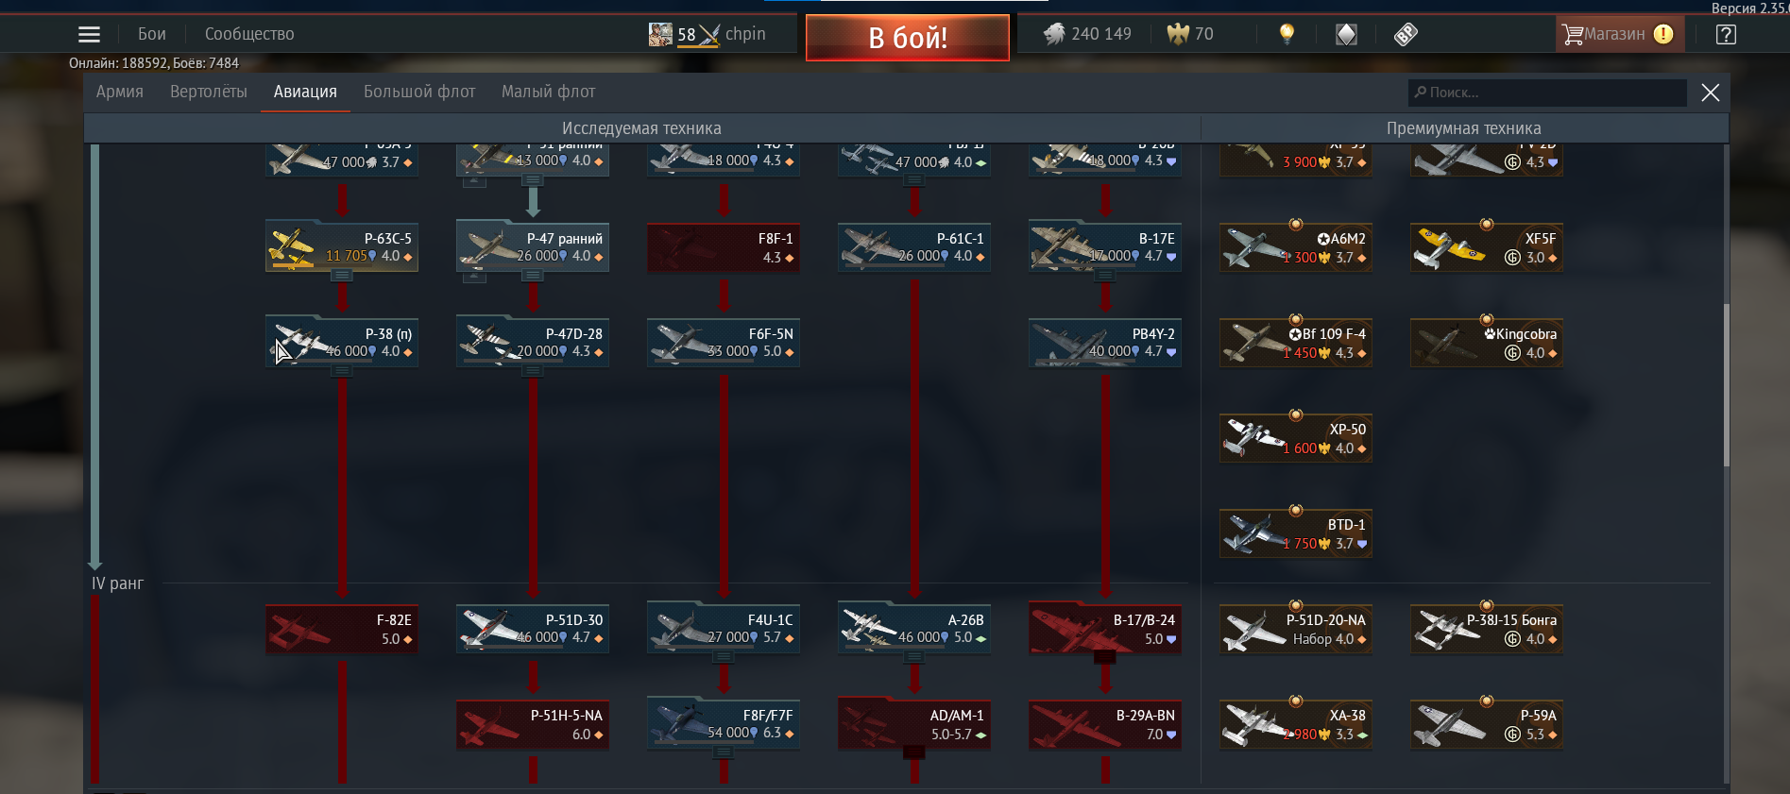
Task: Open the Сообщество menu
Action: point(249,34)
